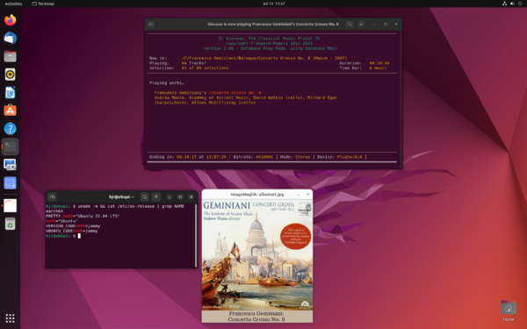Minimize the Giocoso terminal window

pyautogui.click(x=374, y=25)
